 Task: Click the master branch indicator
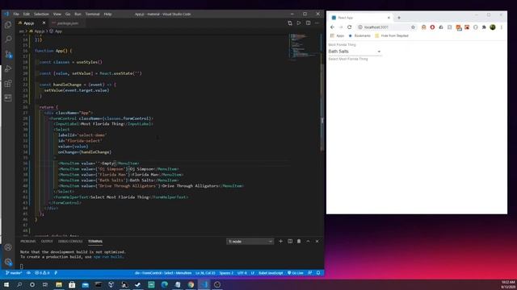pos(14,273)
